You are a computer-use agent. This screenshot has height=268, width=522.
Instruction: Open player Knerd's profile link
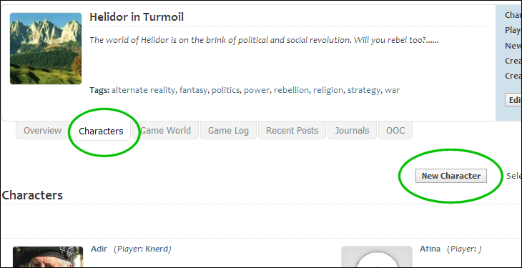point(157,249)
